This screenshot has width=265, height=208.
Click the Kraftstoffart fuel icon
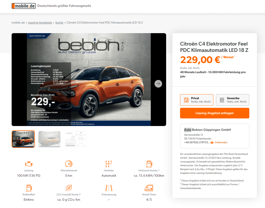29,188
